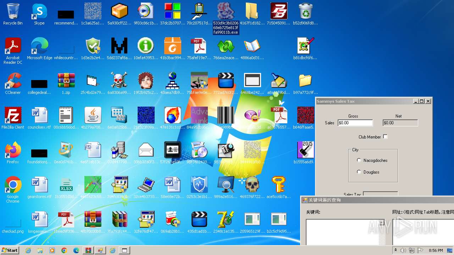Image resolution: width=454 pixels, height=255 pixels.
Task: Select the 1.zip archive icon
Action: click(x=66, y=84)
